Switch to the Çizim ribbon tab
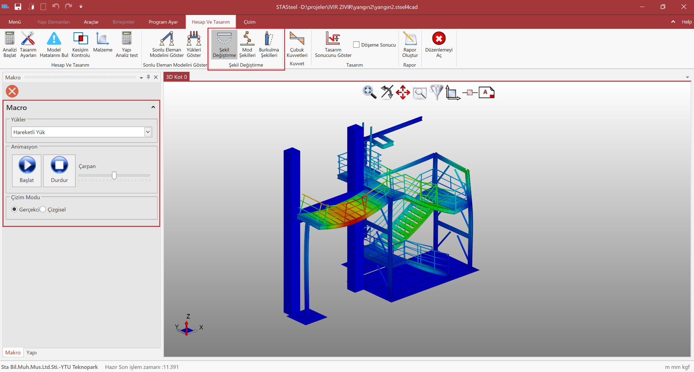This screenshot has width=694, height=372. click(x=249, y=22)
